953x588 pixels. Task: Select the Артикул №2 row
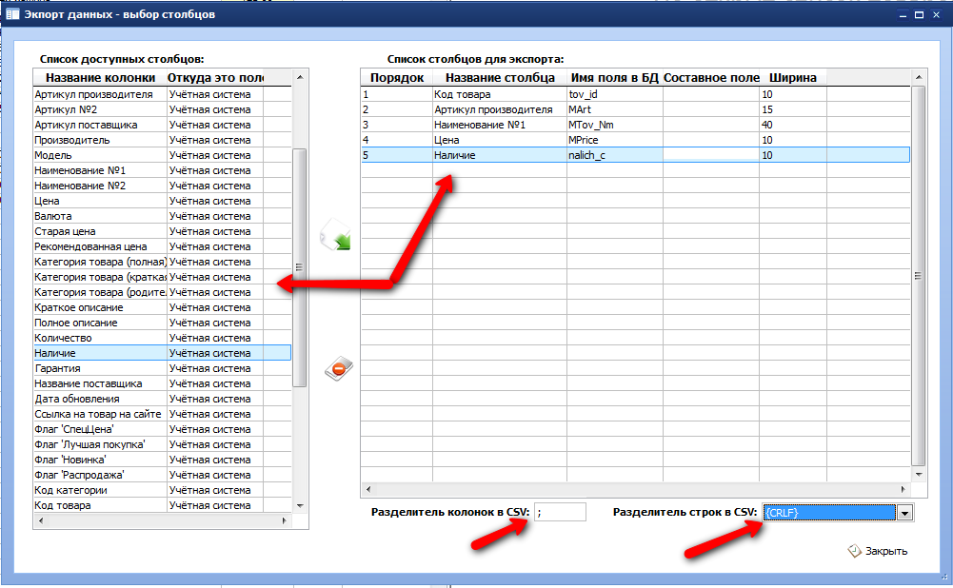click(162, 109)
